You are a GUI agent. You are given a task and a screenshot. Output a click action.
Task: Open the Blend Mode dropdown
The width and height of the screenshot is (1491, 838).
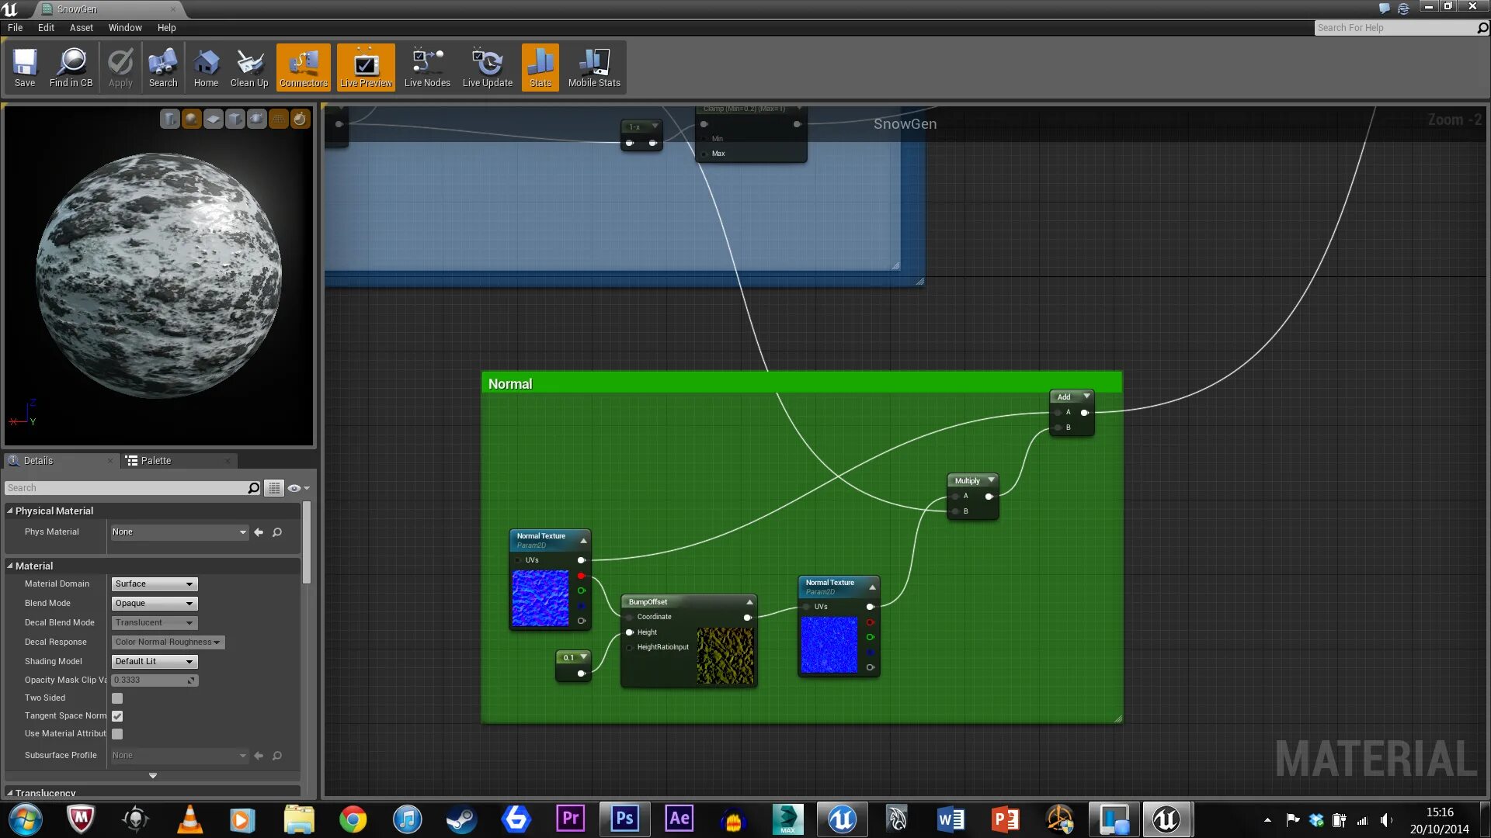pyautogui.click(x=155, y=604)
